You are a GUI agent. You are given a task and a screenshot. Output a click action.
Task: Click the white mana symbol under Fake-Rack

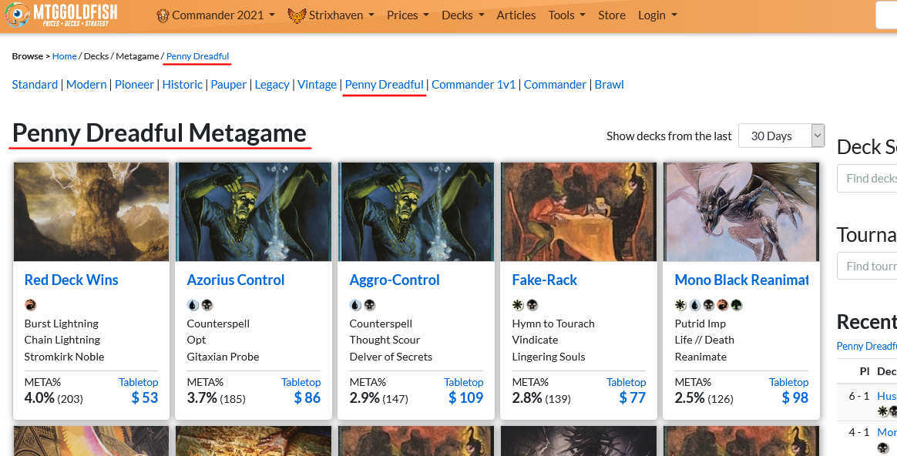(518, 305)
